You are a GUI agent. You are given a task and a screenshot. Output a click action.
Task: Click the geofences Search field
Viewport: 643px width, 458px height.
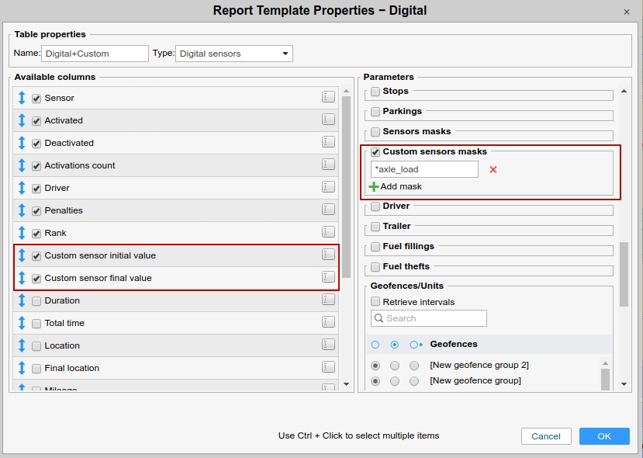[429, 318]
